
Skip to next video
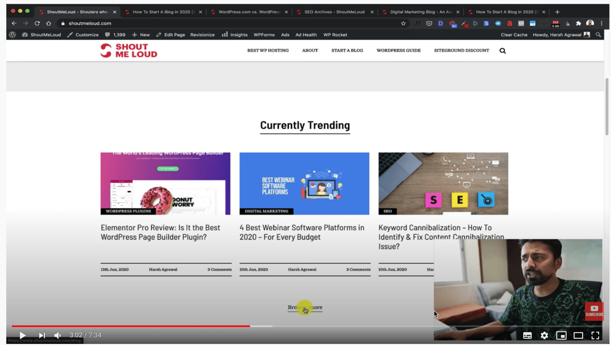coord(42,335)
